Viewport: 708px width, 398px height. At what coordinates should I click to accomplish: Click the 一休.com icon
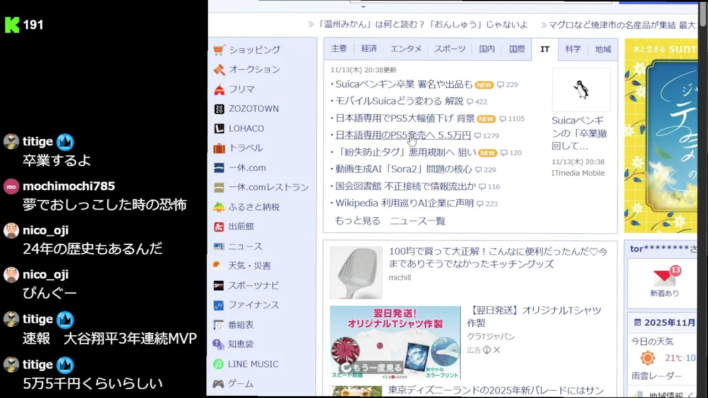pyautogui.click(x=219, y=167)
